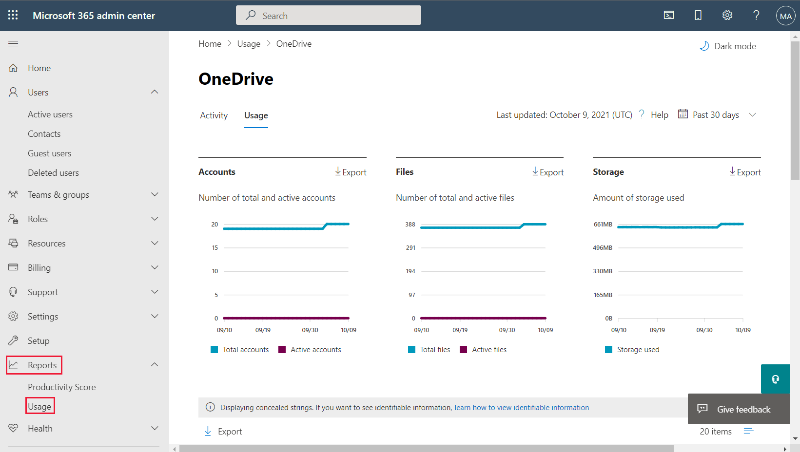Open learn how to view identifiable information link

point(522,408)
